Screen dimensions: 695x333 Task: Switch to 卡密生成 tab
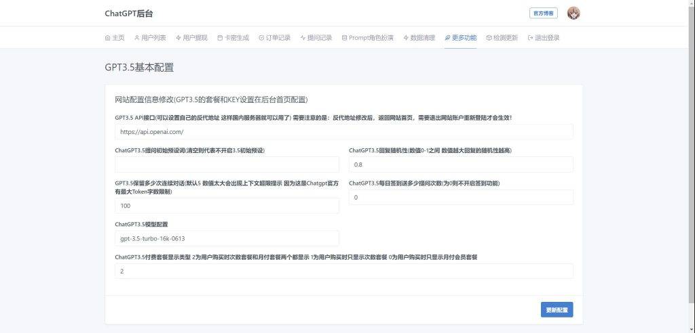pos(233,38)
